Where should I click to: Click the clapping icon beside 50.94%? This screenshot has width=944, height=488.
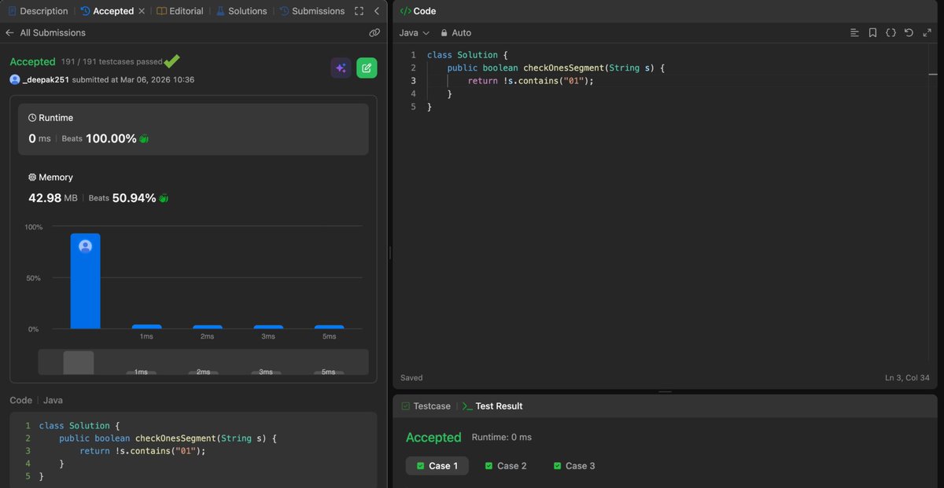pos(164,199)
